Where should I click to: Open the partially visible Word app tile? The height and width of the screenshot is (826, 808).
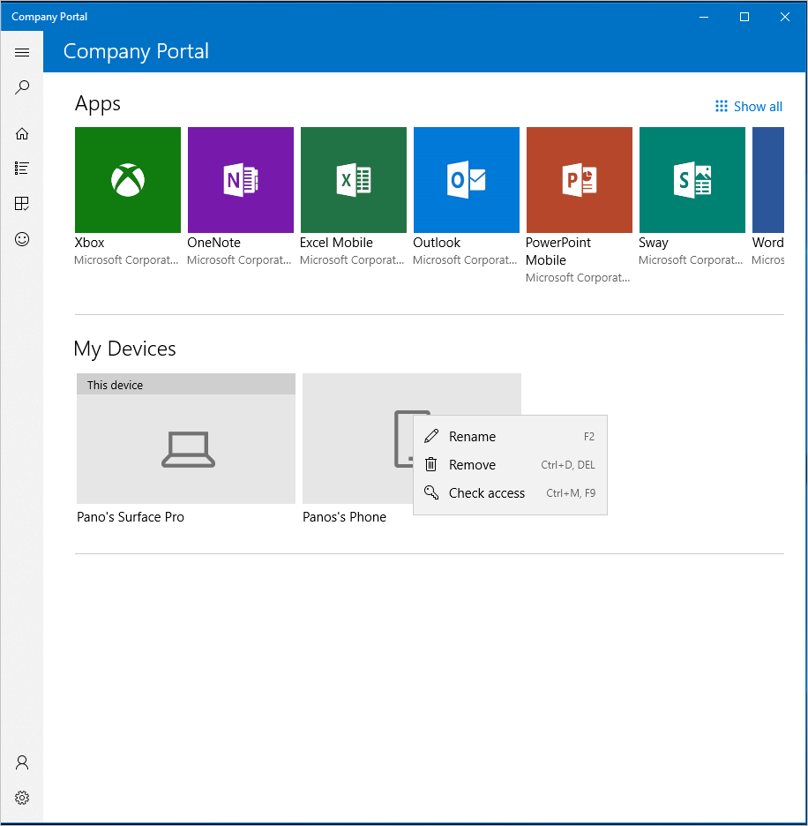point(768,180)
